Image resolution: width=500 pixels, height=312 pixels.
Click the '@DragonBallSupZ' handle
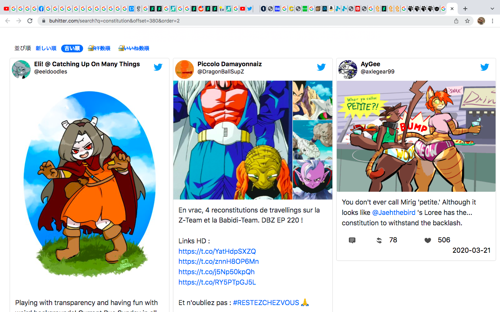pyautogui.click(x=221, y=72)
